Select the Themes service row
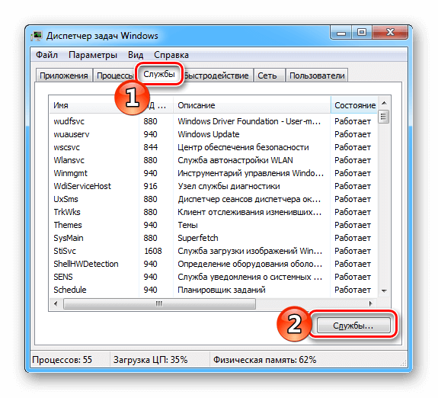Screen dimensions: 438x398 pyautogui.click(x=214, y=225)
